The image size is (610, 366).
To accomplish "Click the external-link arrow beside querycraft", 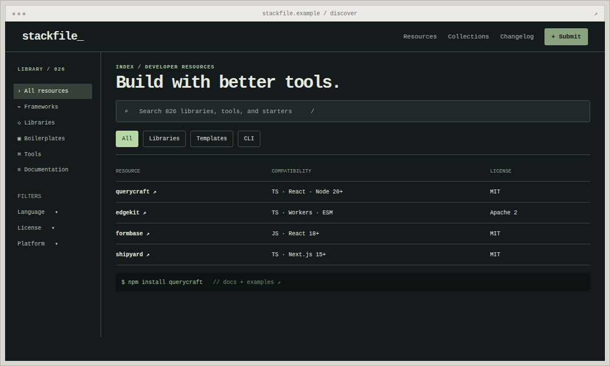I will coord(154,192).
